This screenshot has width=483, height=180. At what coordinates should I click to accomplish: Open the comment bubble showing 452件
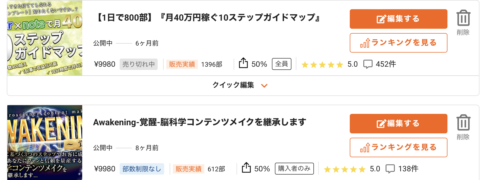click(x=368, y=64)
